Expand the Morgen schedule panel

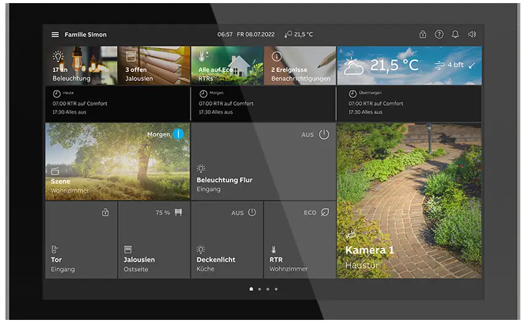pos(263,103)
